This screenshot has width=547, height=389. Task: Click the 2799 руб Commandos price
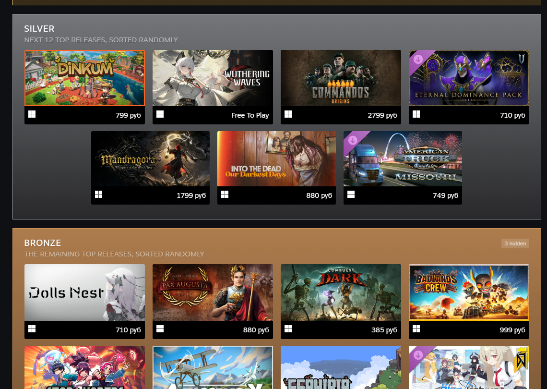(382, 115)
